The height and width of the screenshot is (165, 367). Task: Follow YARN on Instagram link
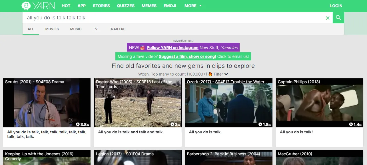pyautogui.click(x=173, y=48)
